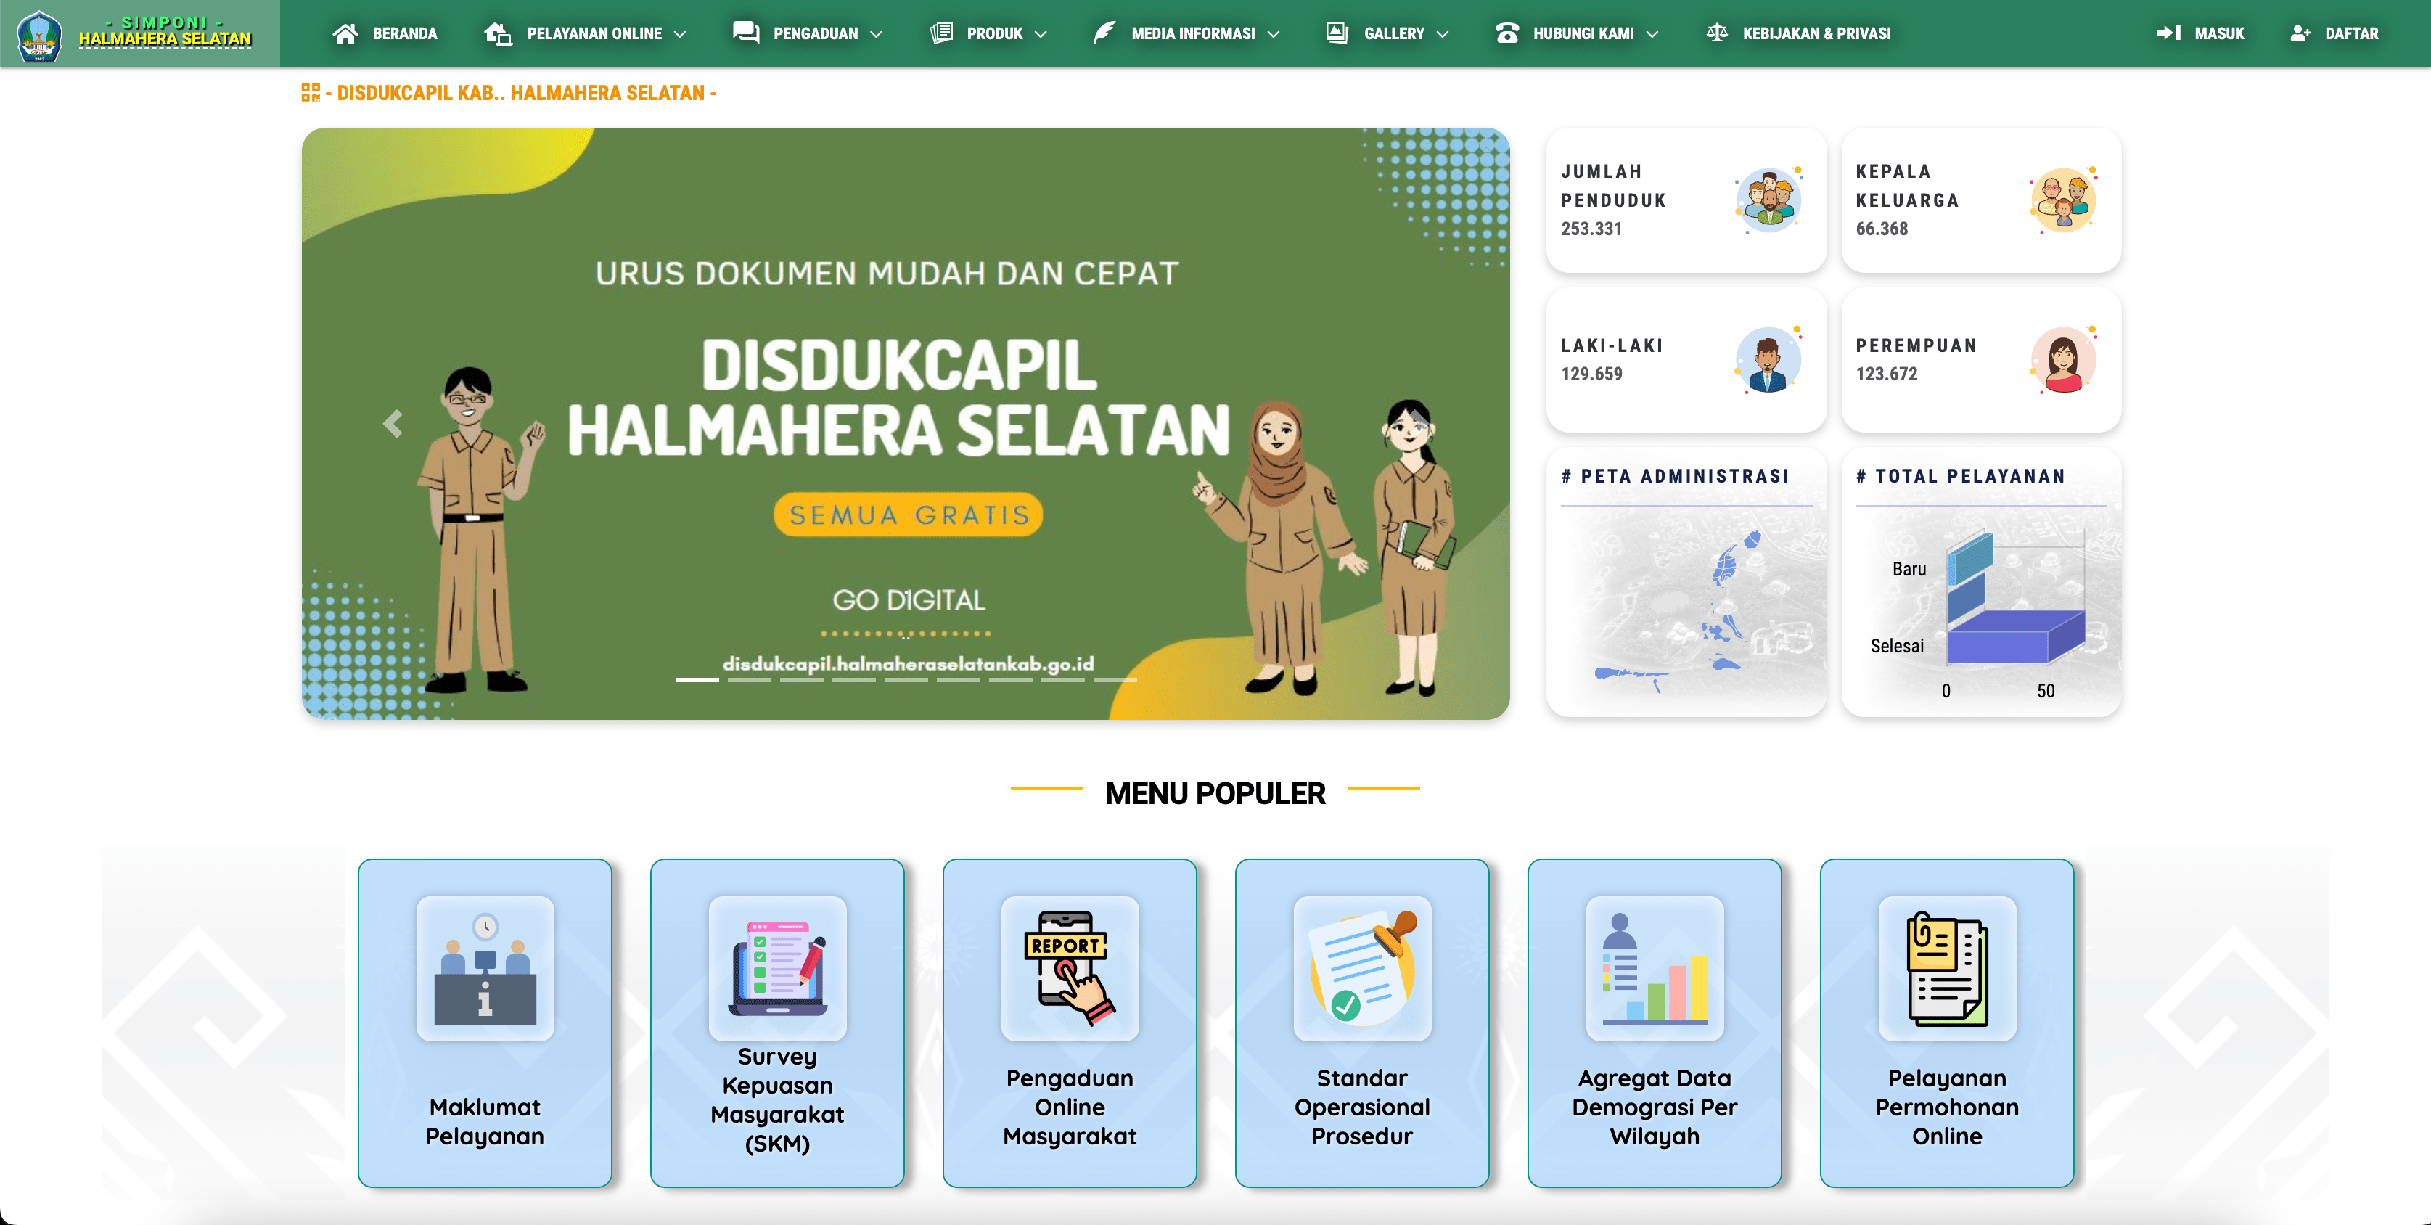Expand the Pelayanan Online dropdown menu
2431x1225 pixels.
point(585,34)
